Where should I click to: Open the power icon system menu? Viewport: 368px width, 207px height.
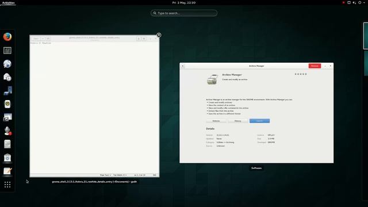359,2
